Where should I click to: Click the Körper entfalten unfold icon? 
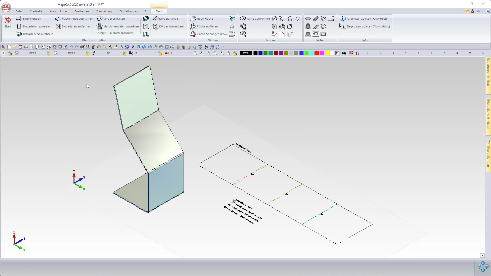pos(99,19)
